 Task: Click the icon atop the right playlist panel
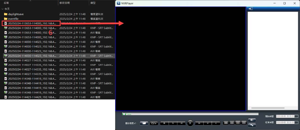[x=250, y=9]
